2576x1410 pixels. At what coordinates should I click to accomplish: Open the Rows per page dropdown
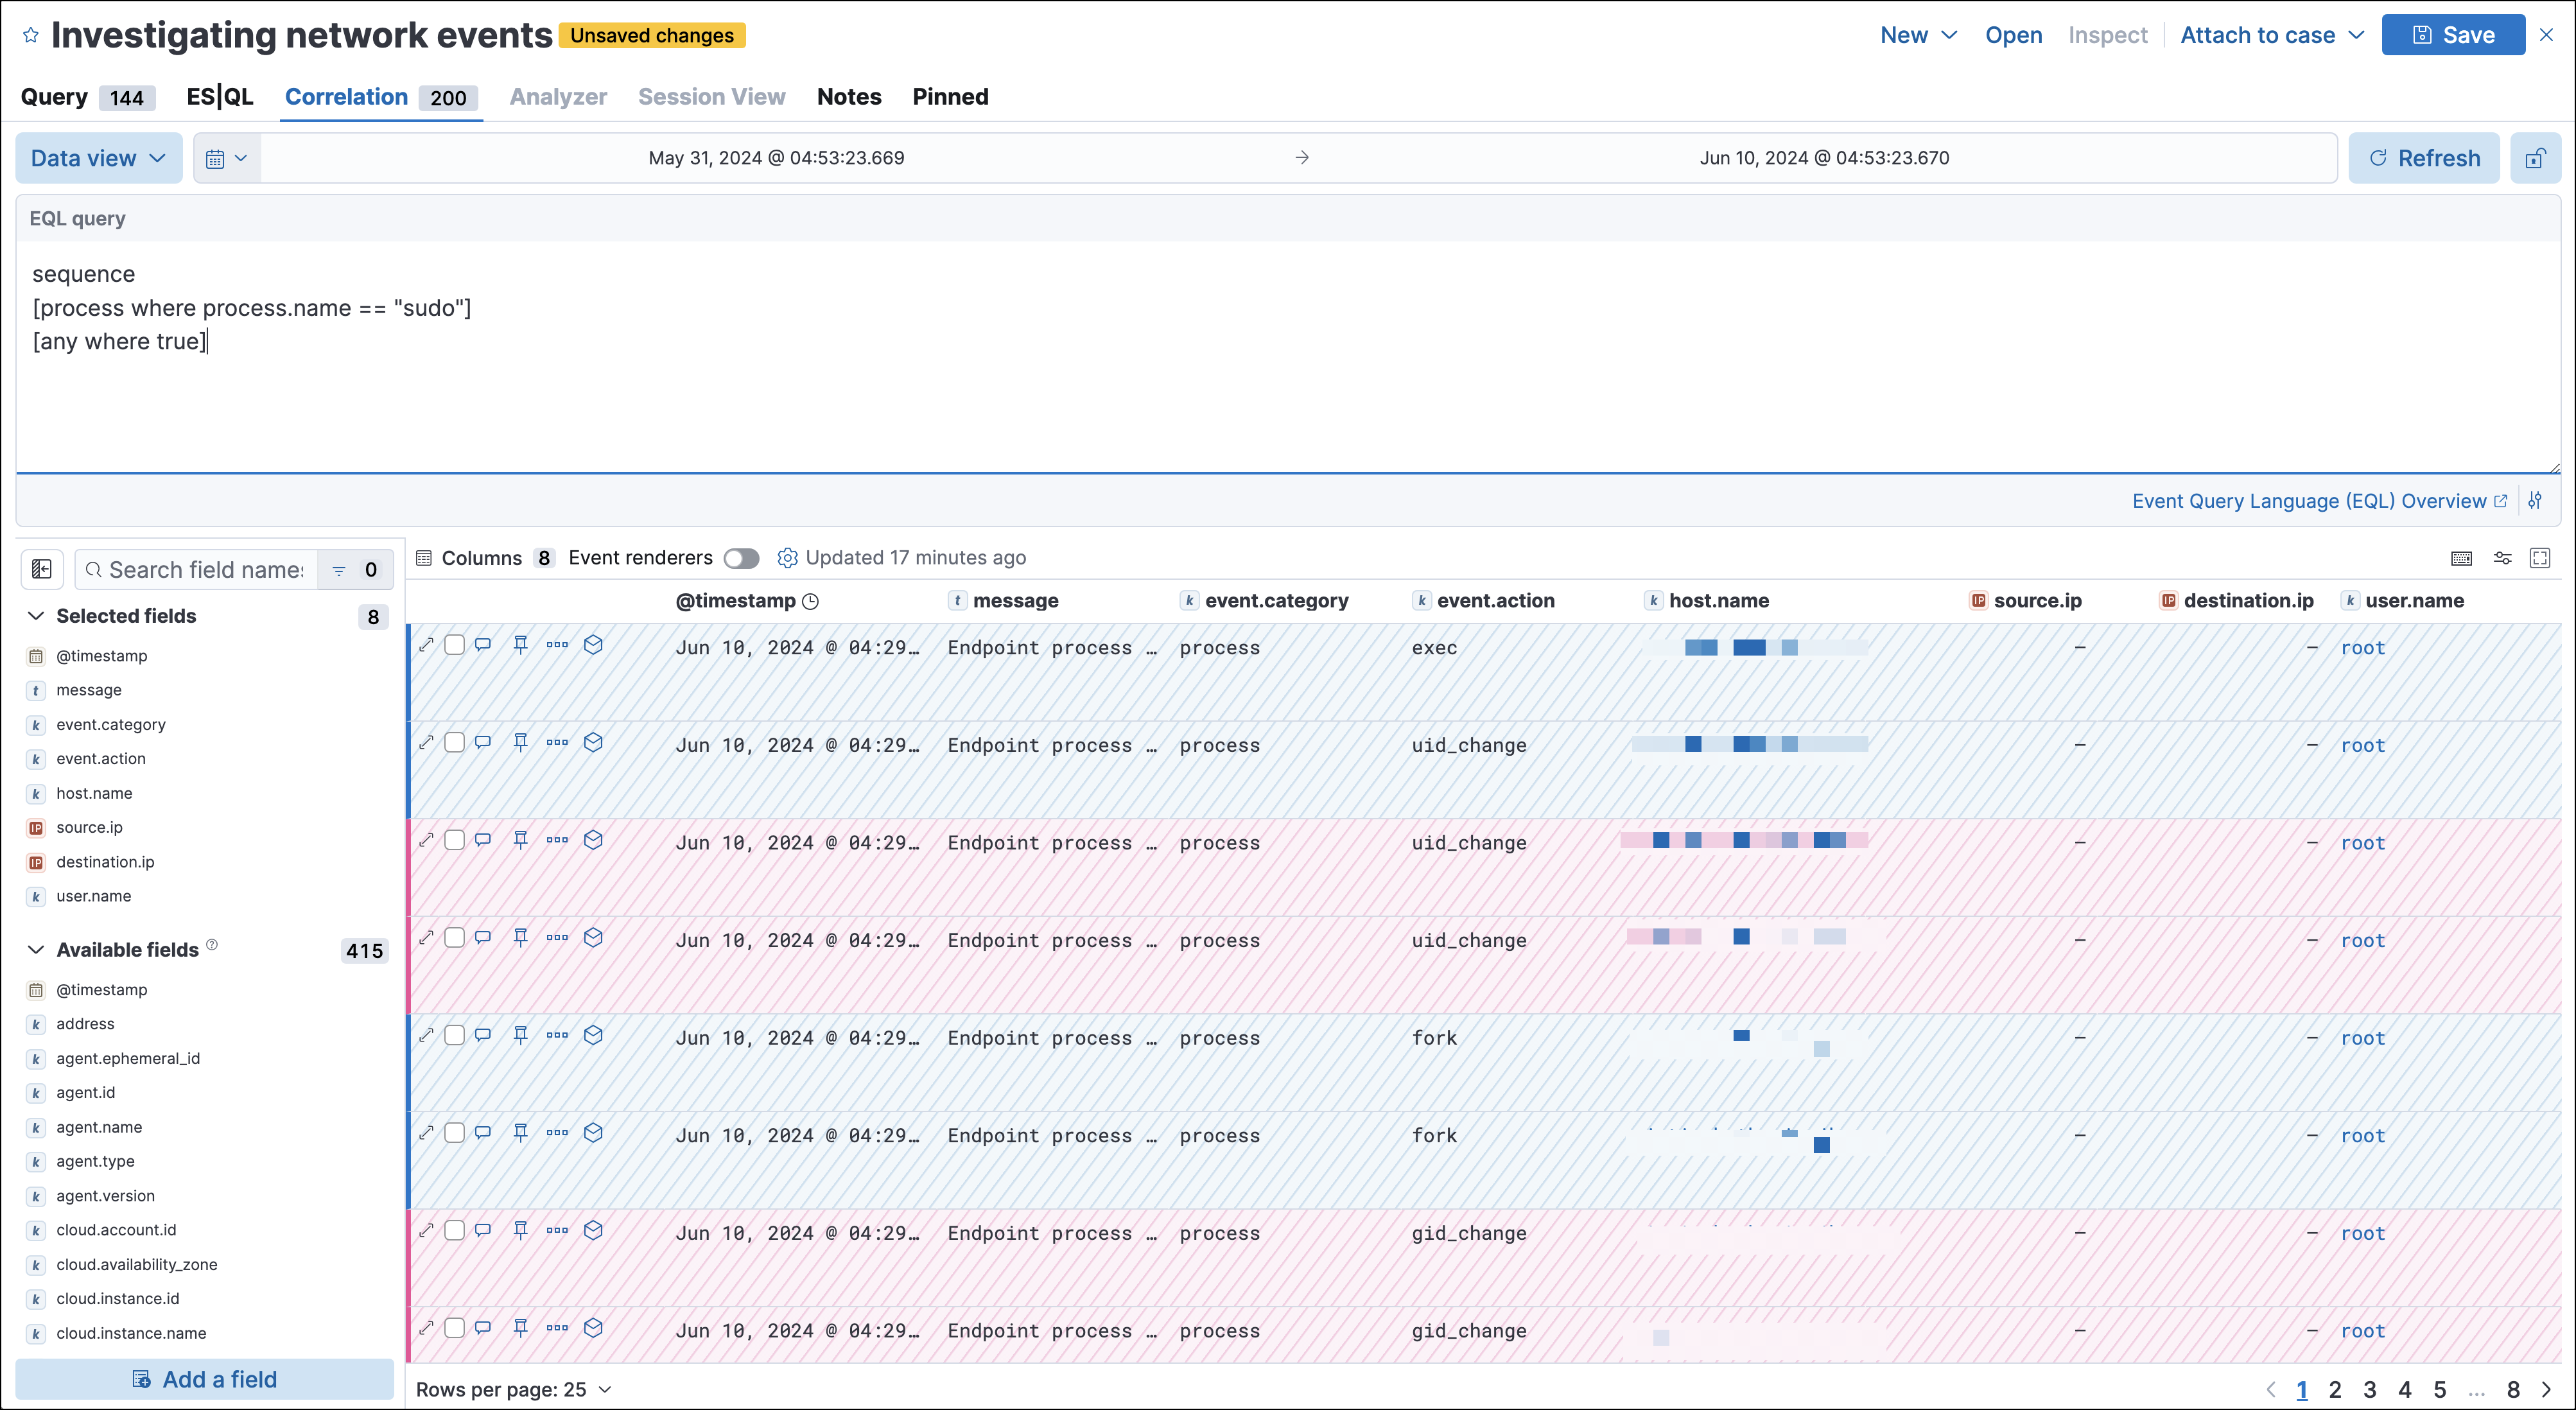click(x=513, y=1389)
